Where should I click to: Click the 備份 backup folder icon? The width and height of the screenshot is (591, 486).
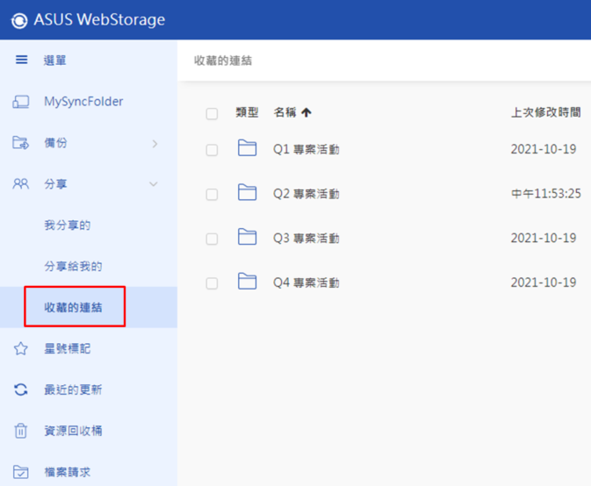click(21, 143)
